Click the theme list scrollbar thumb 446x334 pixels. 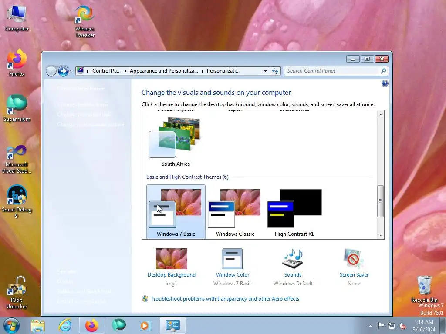pyautogui.click(x=381, y=201)
